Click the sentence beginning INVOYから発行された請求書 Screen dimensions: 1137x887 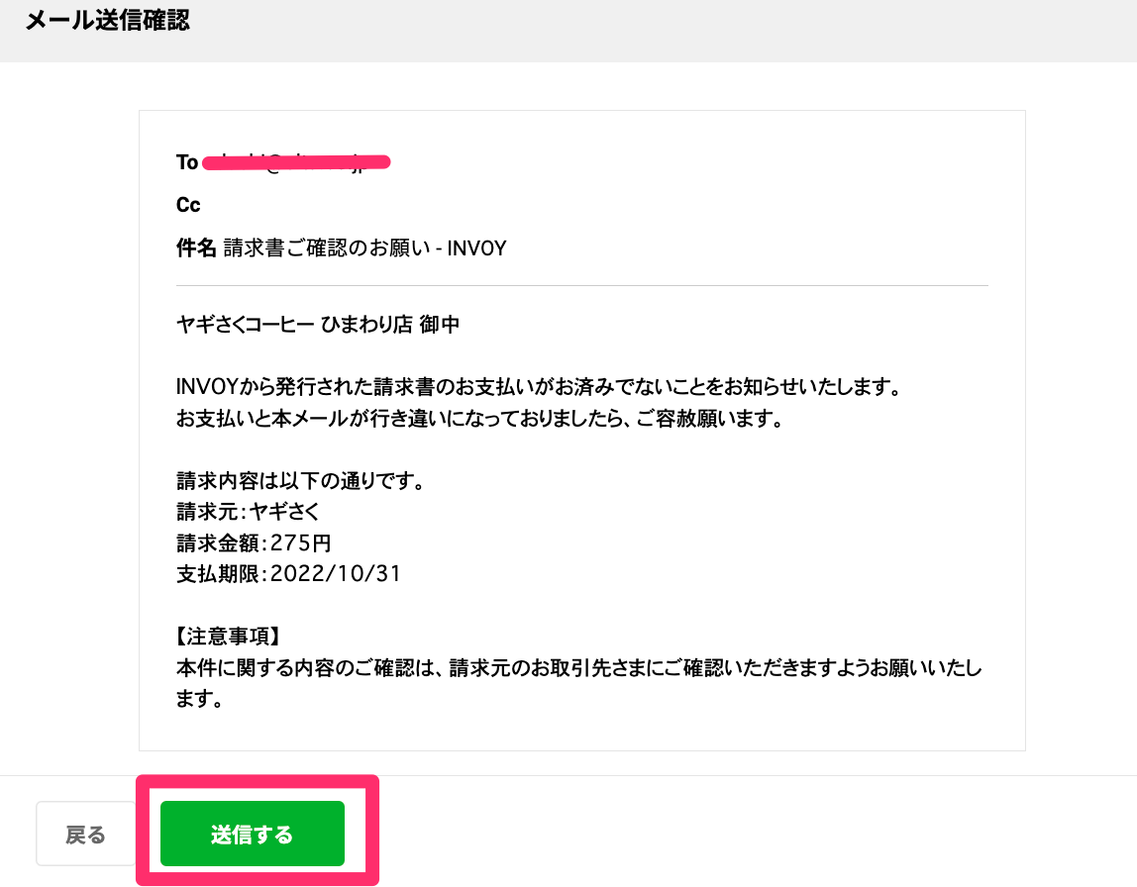pyautogui.click(x=539, y=386)
